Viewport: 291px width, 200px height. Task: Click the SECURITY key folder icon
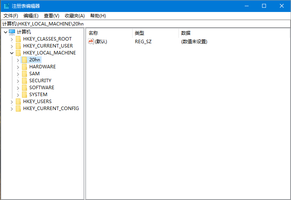pos(24,81)
